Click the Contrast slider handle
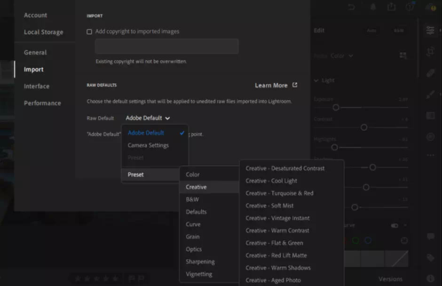The image size is (442, 286). 364,127
